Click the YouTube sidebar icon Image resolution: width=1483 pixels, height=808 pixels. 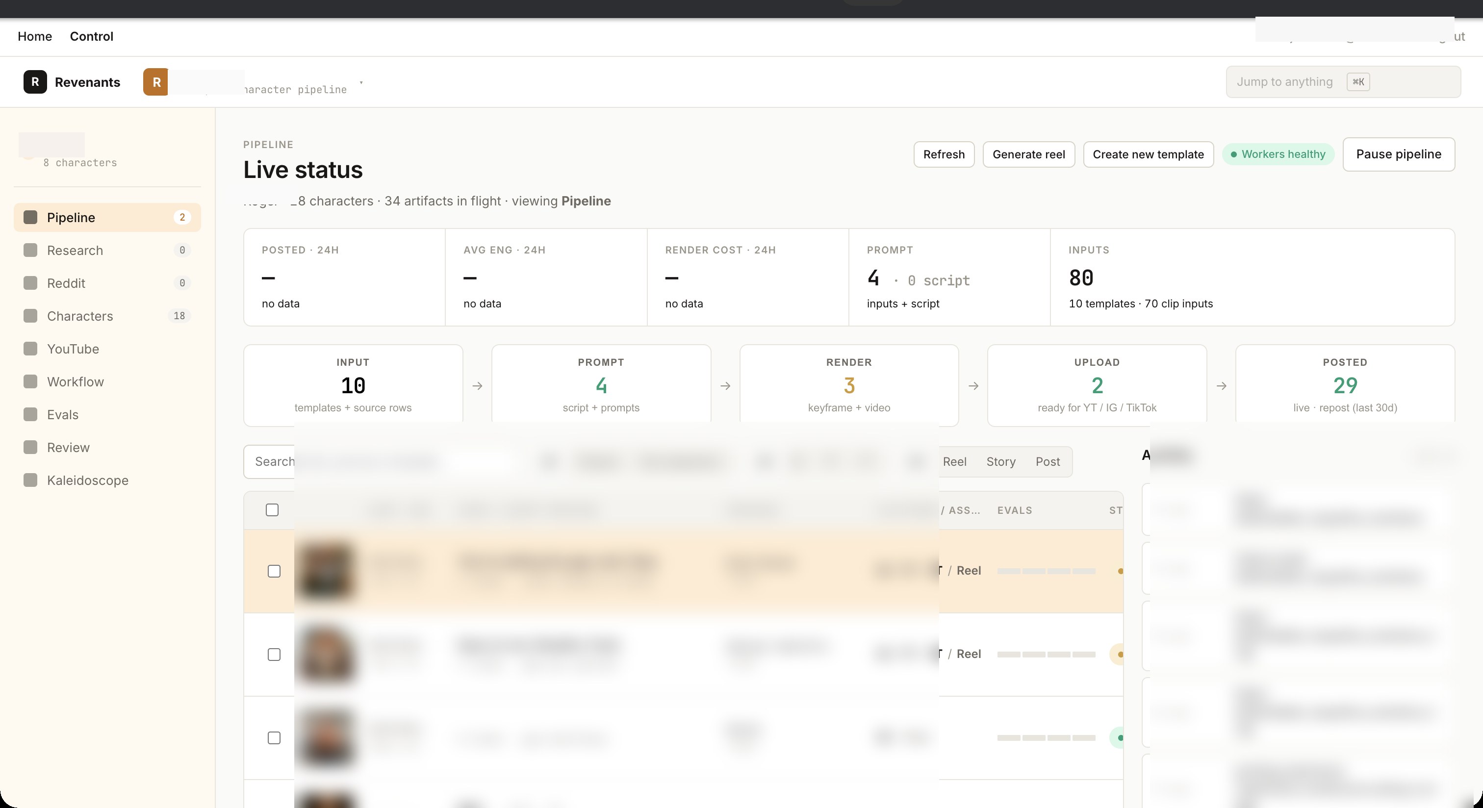click(30, 348)
